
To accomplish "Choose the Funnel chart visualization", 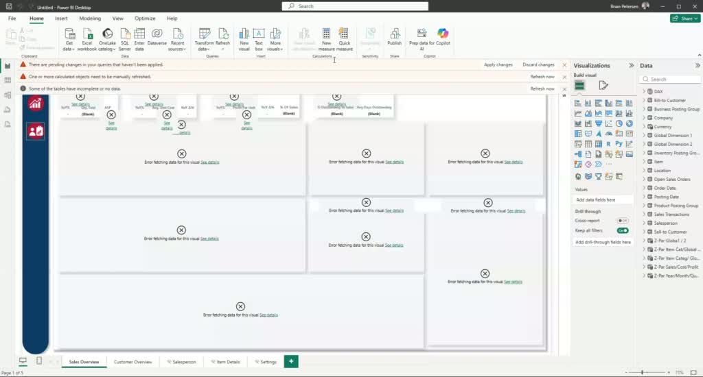I will click(599, 123).
